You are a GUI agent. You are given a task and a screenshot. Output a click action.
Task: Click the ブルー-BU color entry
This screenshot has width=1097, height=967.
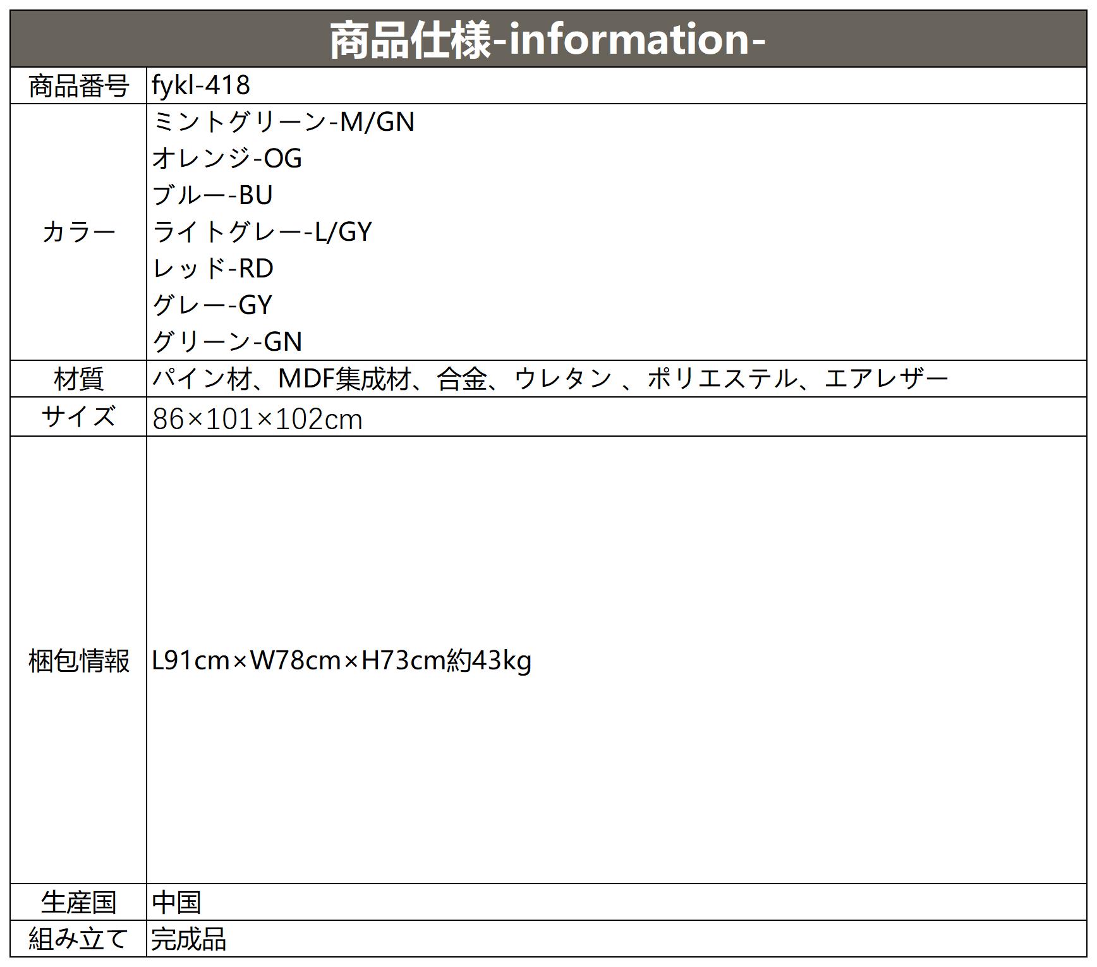[x=212, y=195]
